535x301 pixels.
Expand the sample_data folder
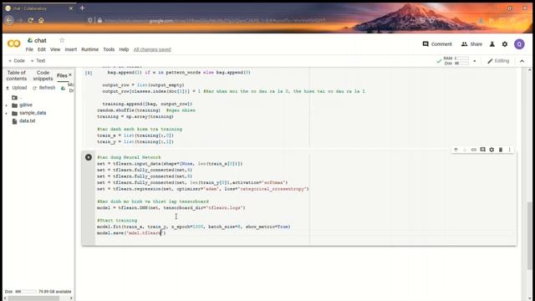point(6,113)
